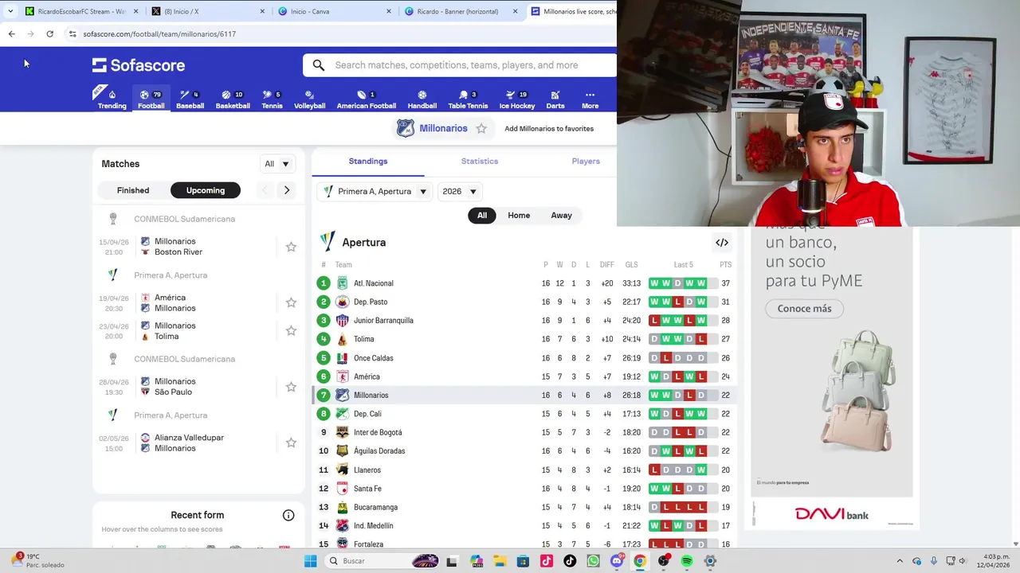Open Águilas Doradas team row
The image size is (1020, 573).
[x=524, y=451]
